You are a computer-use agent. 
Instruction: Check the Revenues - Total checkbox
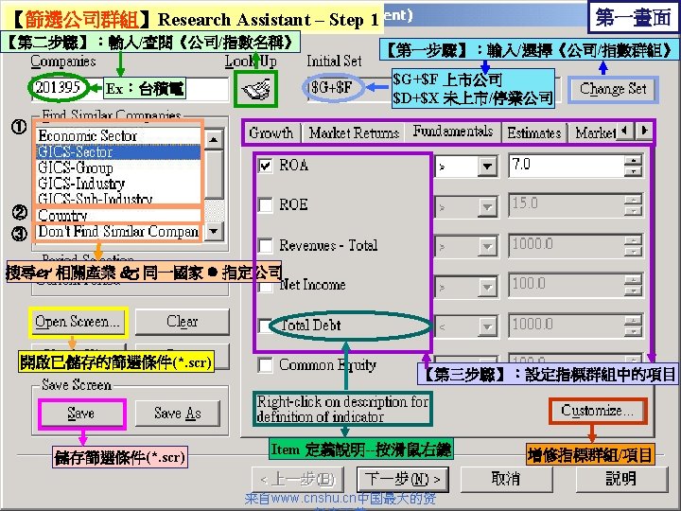266,245
